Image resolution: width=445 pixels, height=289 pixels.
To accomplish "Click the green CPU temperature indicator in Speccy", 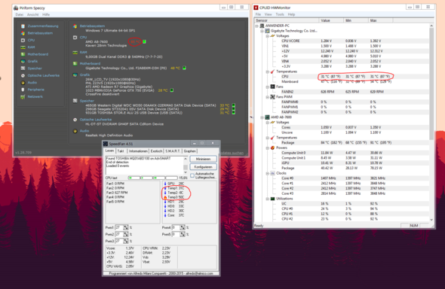I will (x=144, y=42).
